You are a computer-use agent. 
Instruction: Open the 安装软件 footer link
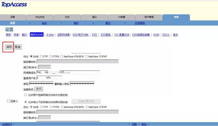point(7,124)
